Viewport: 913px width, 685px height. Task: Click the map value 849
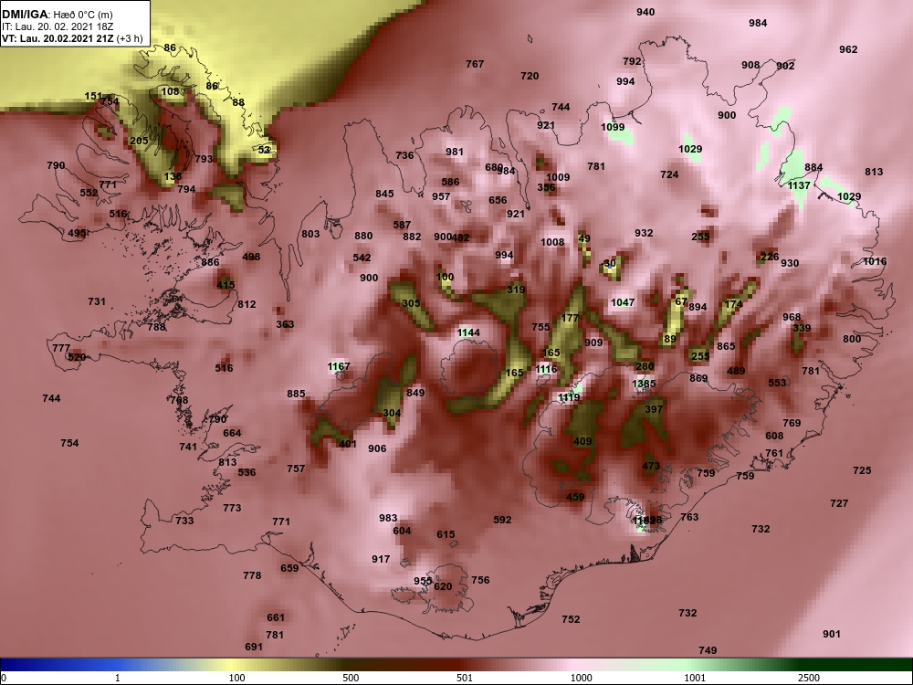[415, 393]
